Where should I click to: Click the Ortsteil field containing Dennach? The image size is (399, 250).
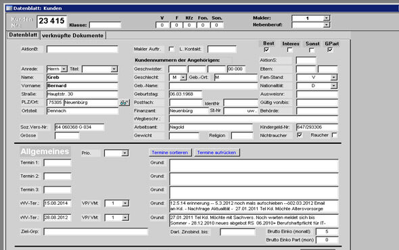[x=83, y=111]
